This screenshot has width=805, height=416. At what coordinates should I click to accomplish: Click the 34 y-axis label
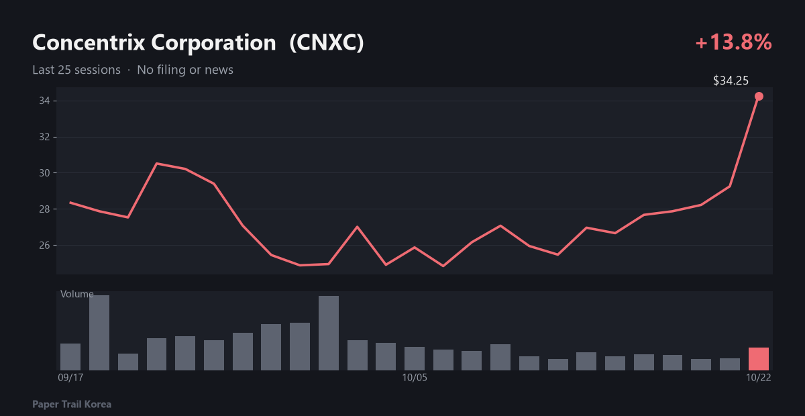click(44, 101)
